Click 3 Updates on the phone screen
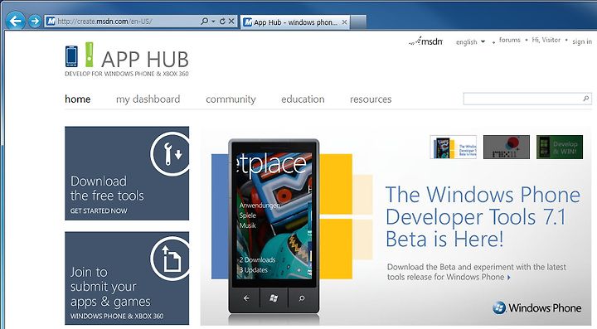 (254, 270)
